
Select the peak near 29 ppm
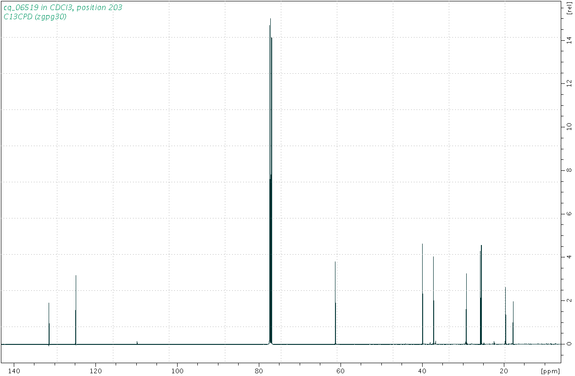466,309
